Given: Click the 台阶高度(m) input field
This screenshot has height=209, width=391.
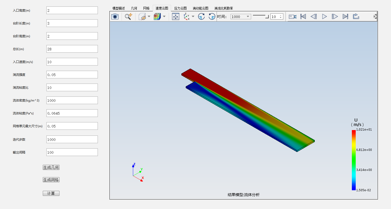Looking at the screenshot, I should (x=72, y=36).
